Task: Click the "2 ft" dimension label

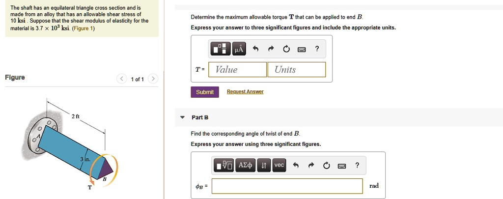Action: click(75, 116)
